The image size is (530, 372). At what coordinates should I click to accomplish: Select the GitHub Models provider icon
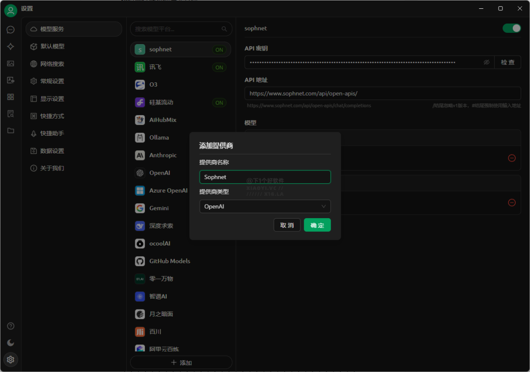click(140, 261)
